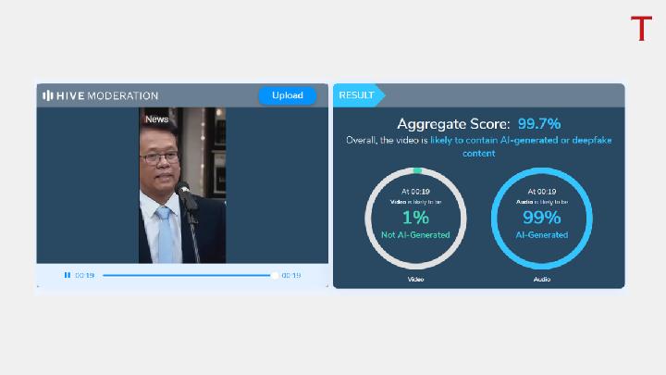Click the total duration 00:19 at the right end
The width and height of the screenshot is (666, 375).
[290, 275]
